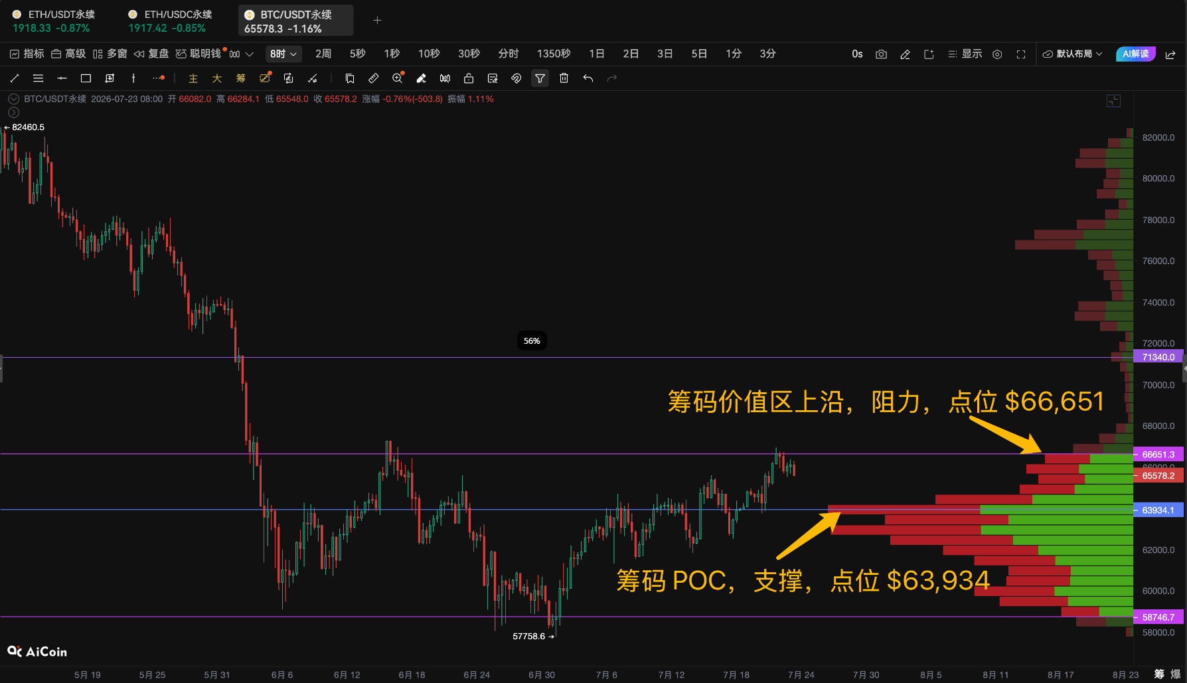Open the pencil edit tool in header
The width and height of the screenshot is (1187, 683).
click(905, 54)
